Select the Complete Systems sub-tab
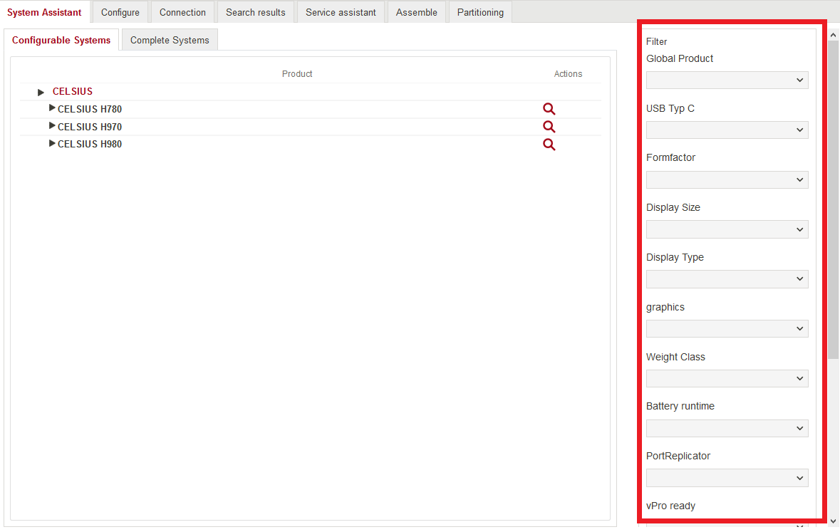 170,40
